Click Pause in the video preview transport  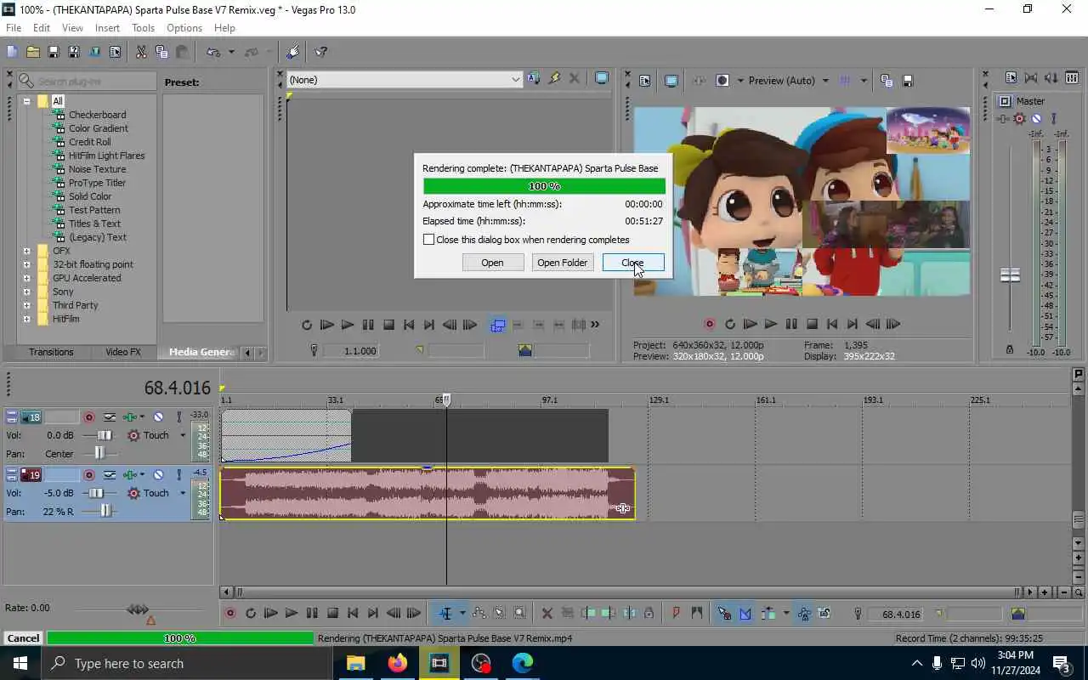[x=791, y=324]
